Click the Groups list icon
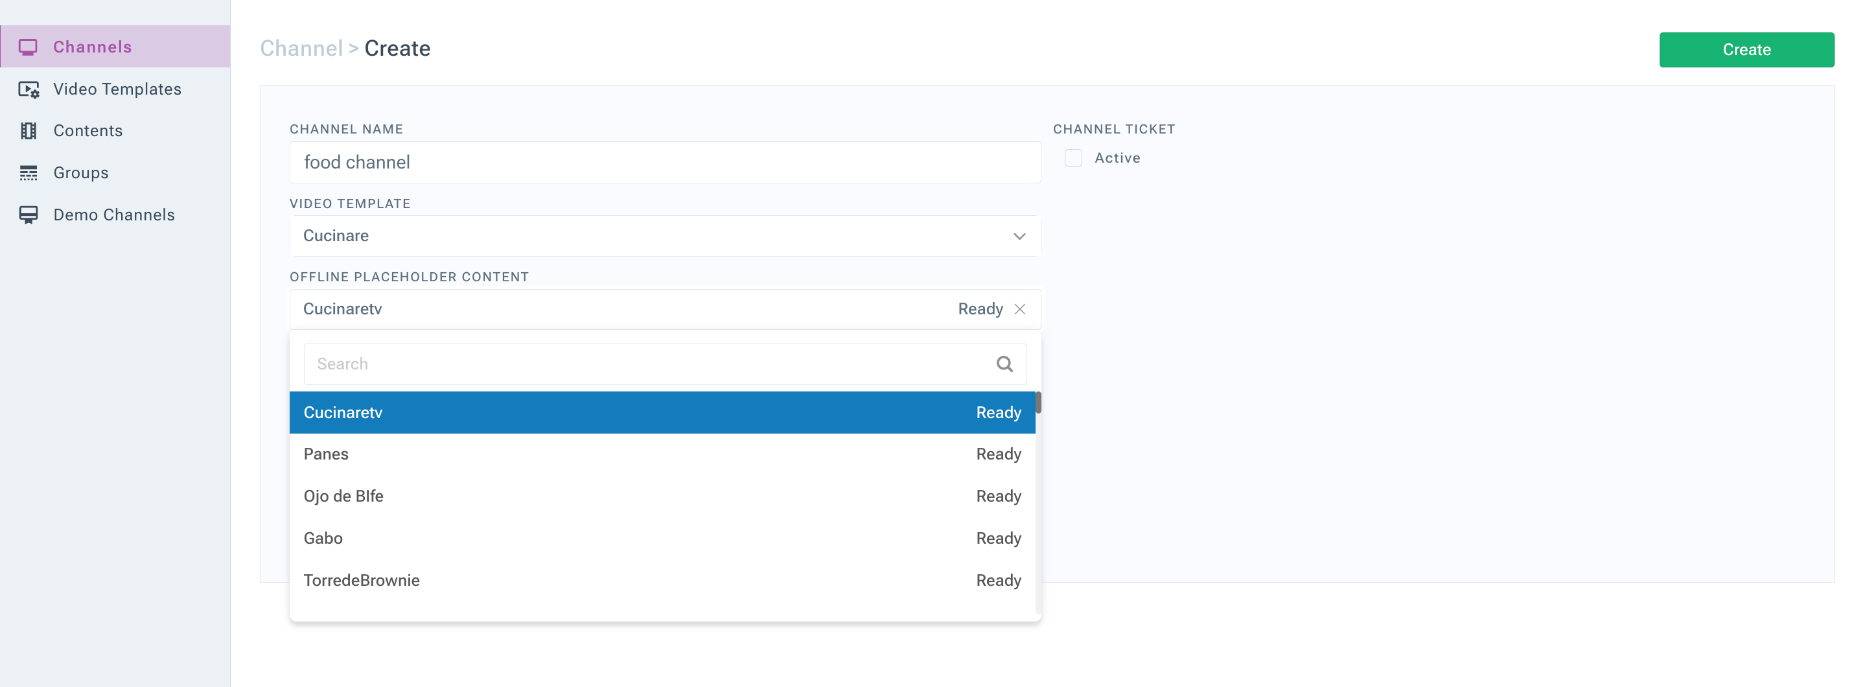 tap(28, 173)
